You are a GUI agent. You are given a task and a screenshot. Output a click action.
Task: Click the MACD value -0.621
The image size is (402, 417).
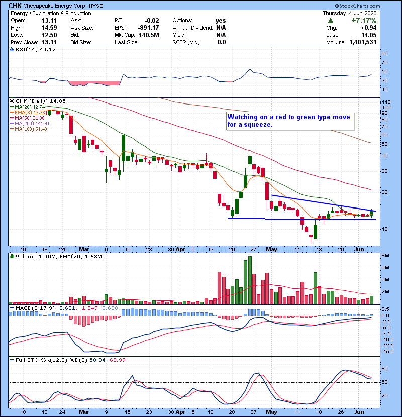coord(66,308)
